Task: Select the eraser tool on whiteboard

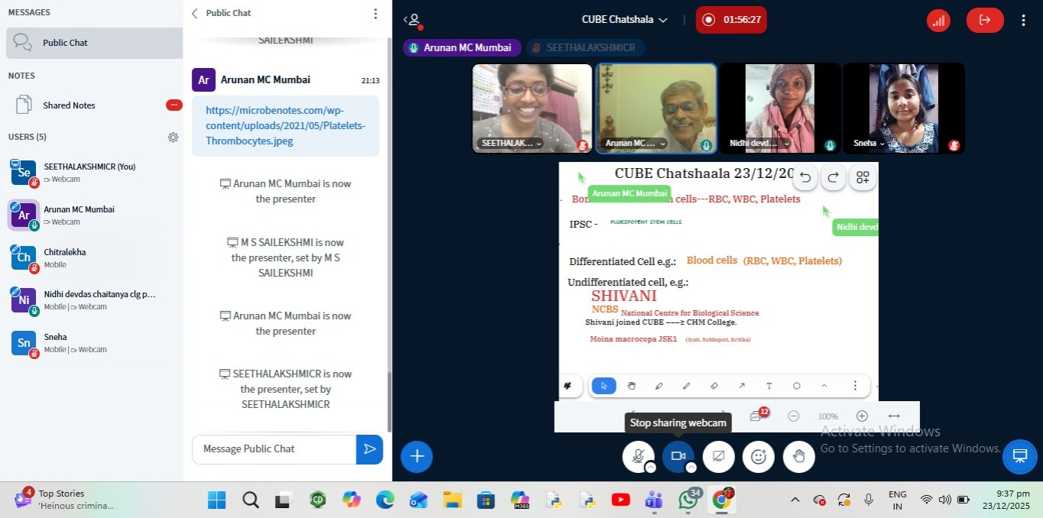Action: point(714,386)
